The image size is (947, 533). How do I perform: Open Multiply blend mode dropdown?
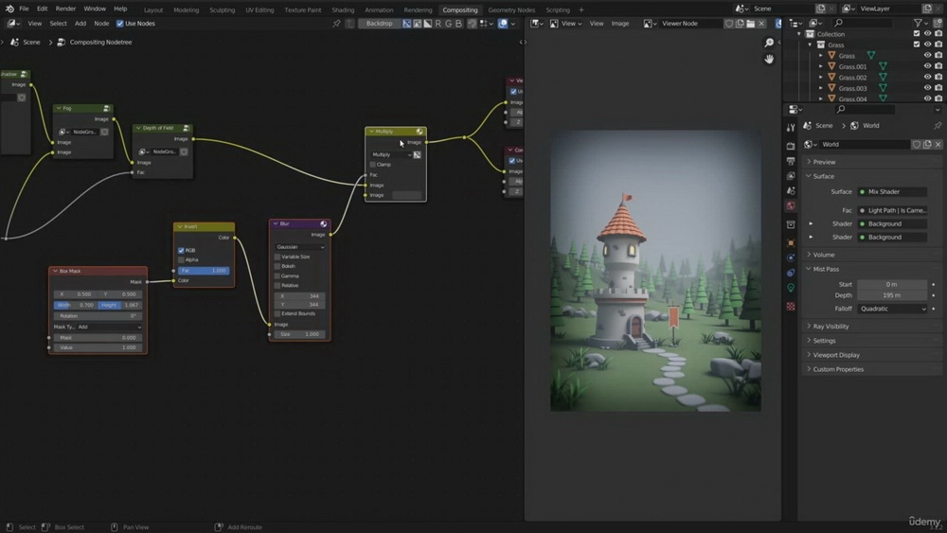tap(391, 155)
